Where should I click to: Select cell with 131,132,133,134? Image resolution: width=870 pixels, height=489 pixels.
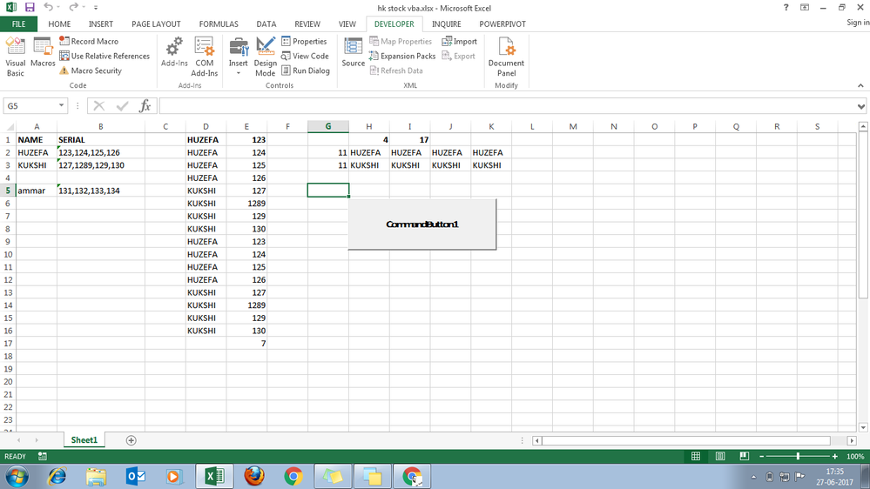(x=101, y=191)
